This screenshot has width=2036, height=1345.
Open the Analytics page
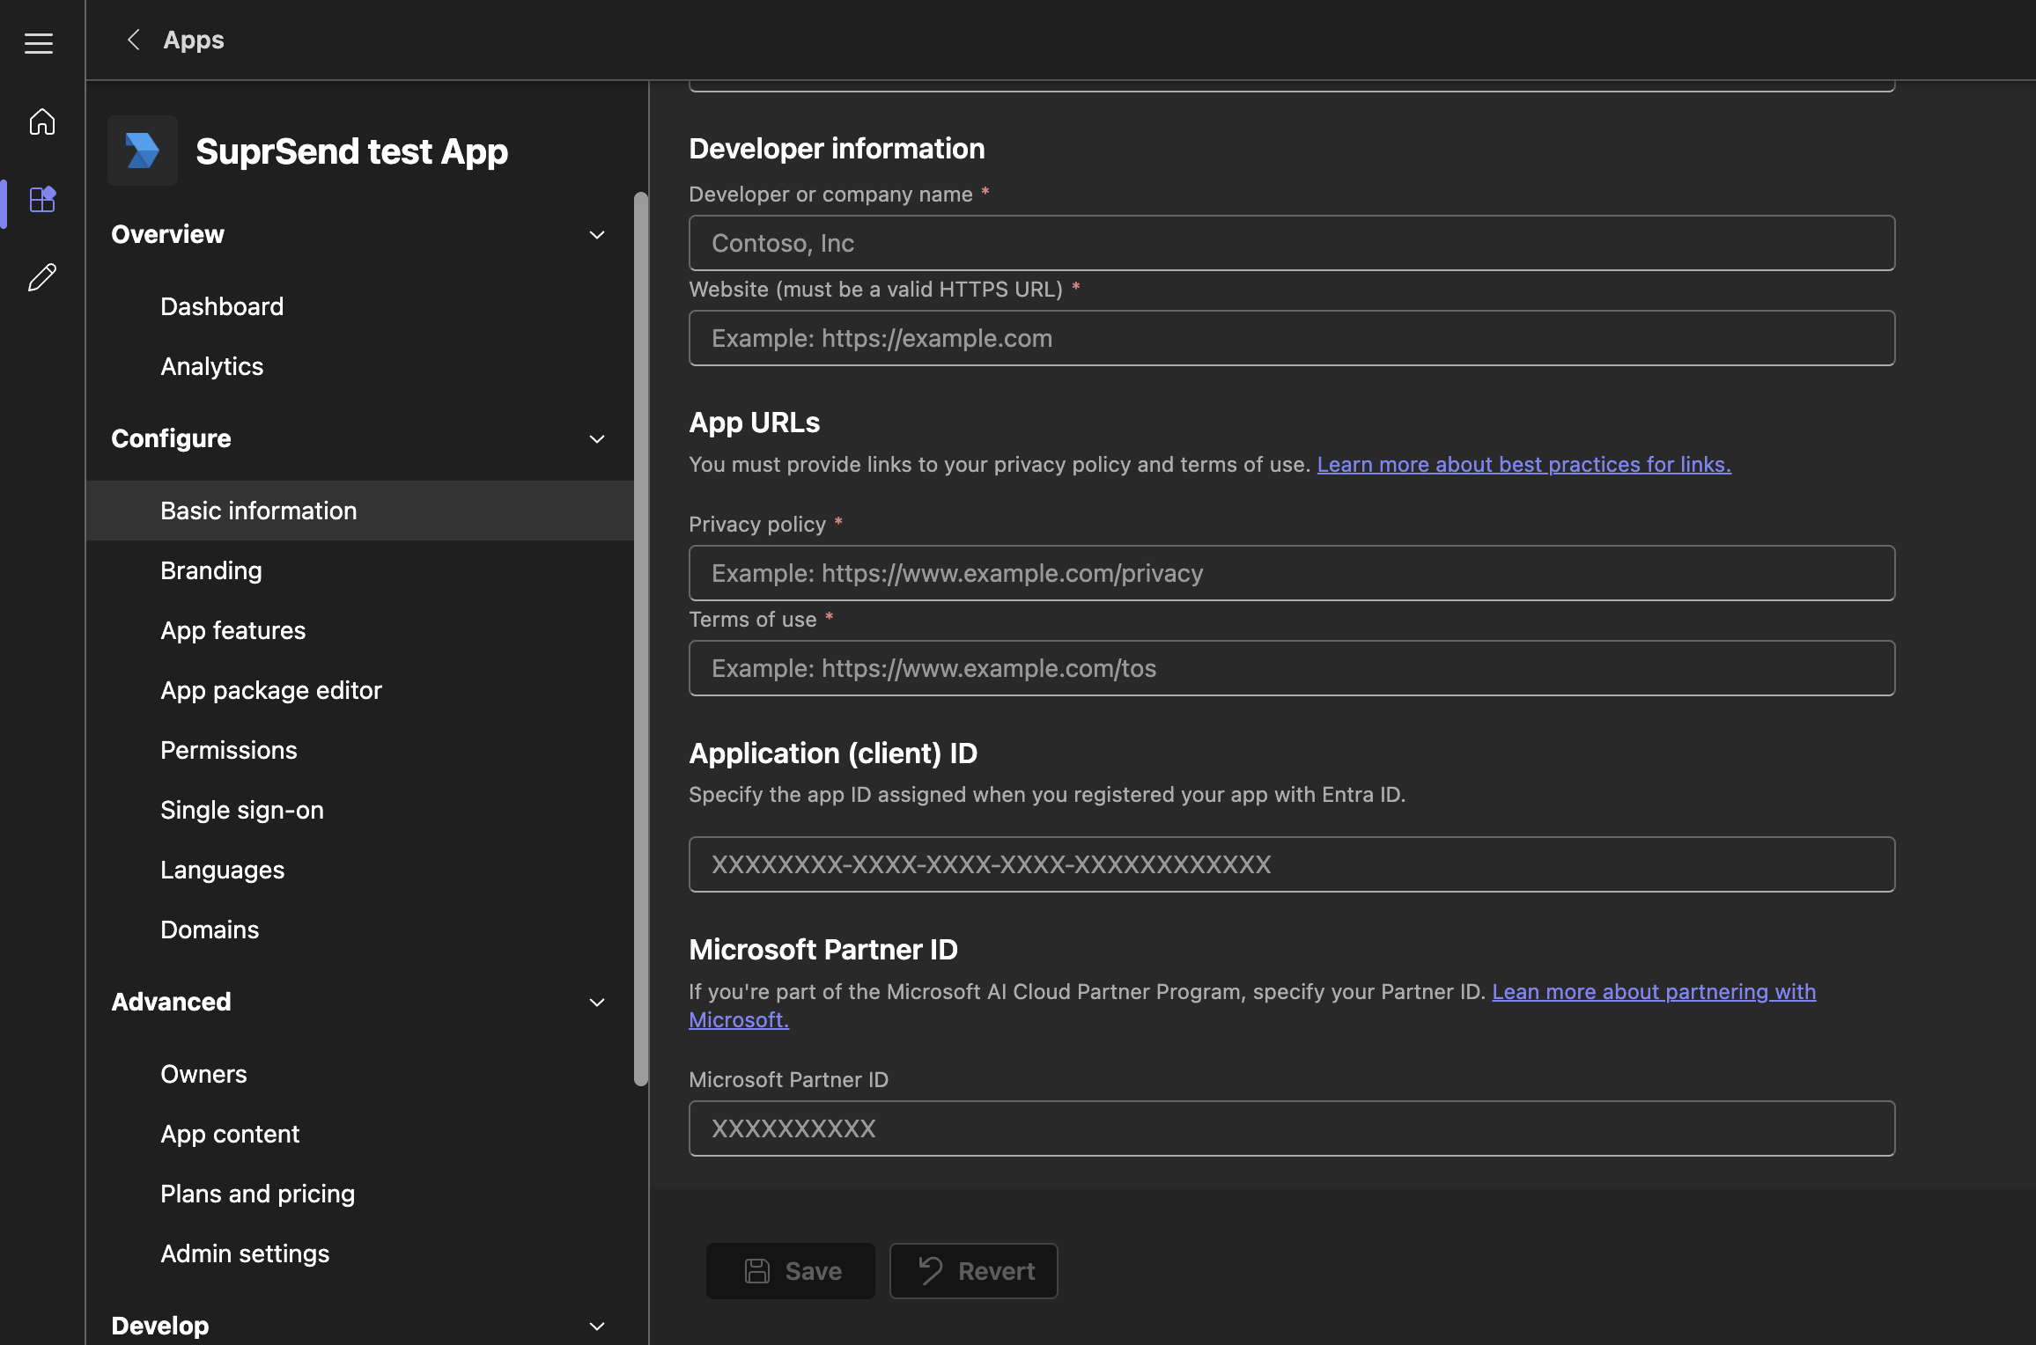coord(211,366)
